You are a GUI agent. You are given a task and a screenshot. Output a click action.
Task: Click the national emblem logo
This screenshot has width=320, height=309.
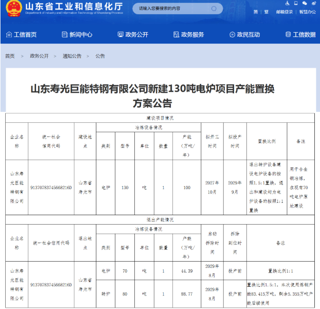pos(14,9)
